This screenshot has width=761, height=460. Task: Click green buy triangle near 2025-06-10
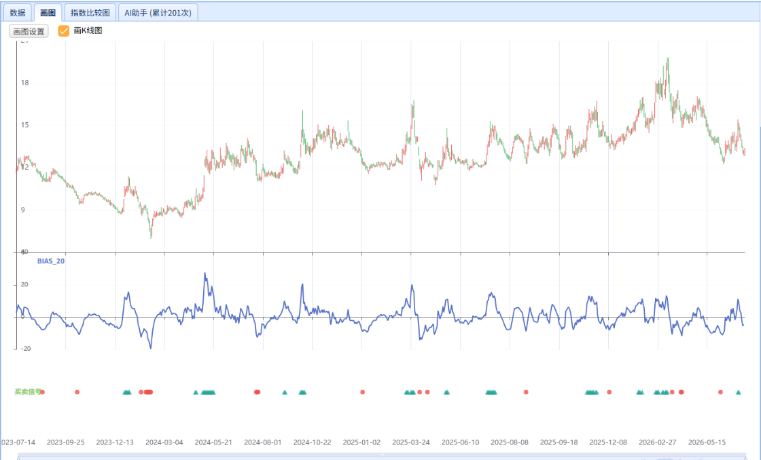point(446,392)
